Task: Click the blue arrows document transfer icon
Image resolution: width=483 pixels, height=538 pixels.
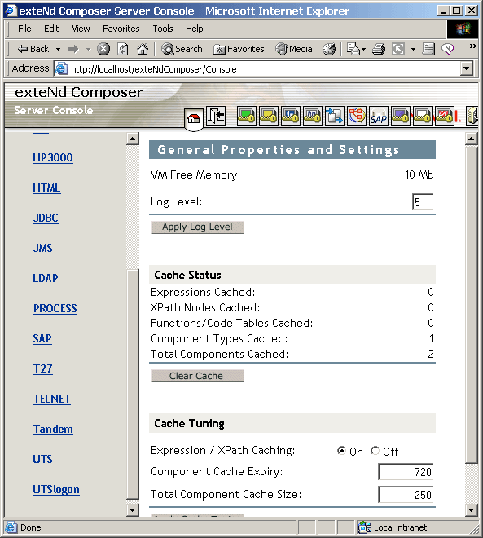Action: tap(334, 116)
